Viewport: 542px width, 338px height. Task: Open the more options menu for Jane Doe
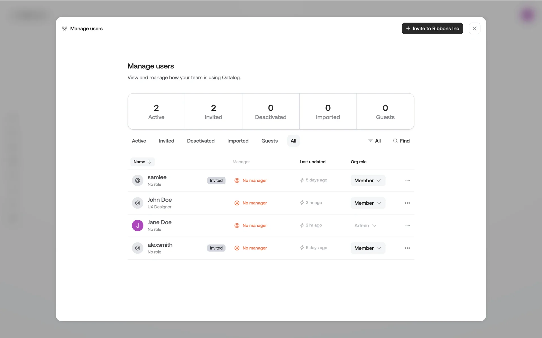pyautogui.click(x=407, y=226)
